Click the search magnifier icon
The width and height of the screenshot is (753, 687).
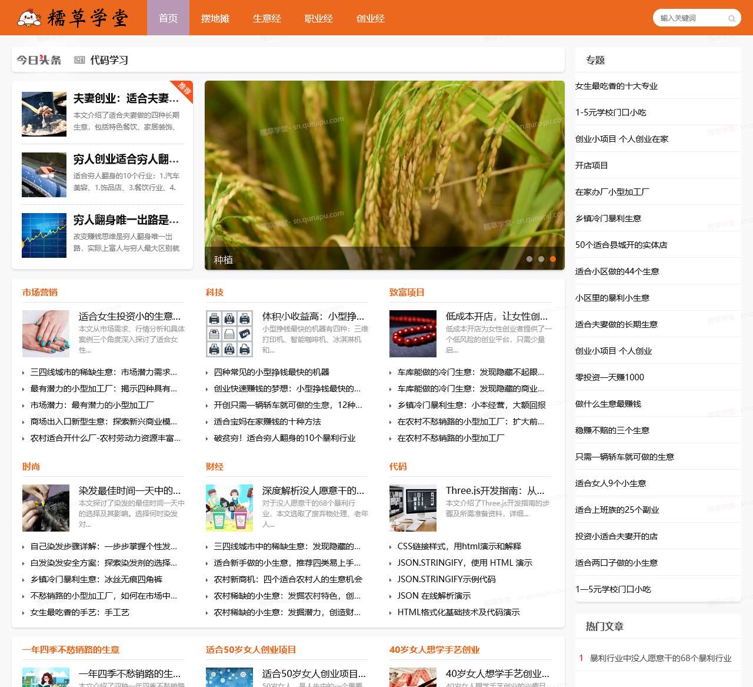click(x=731, y=18)
